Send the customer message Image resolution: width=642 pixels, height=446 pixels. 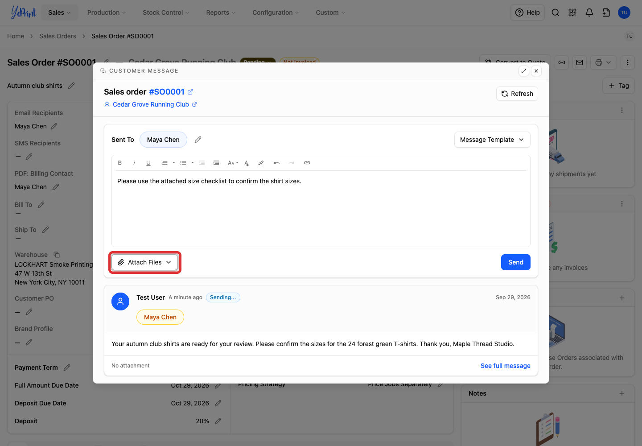pos(516,262)
